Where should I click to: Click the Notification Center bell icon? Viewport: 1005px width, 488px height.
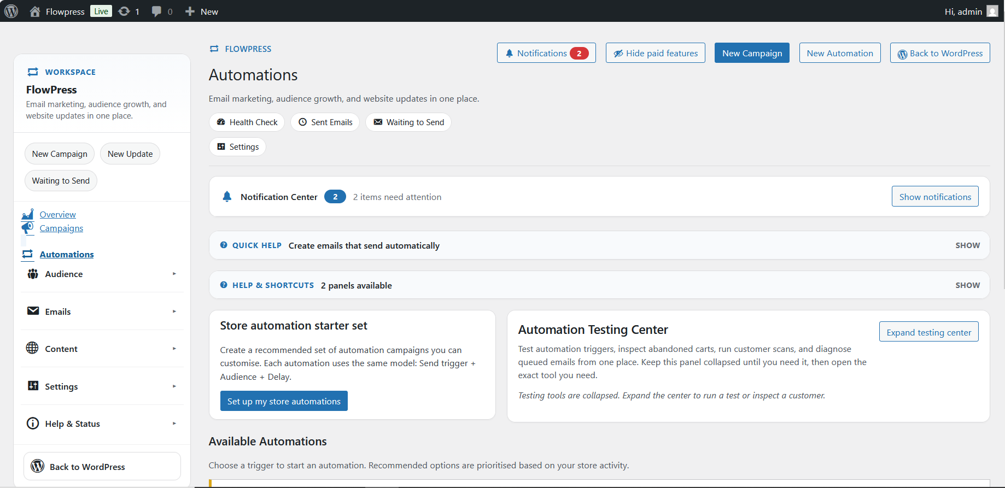[227, 197]
